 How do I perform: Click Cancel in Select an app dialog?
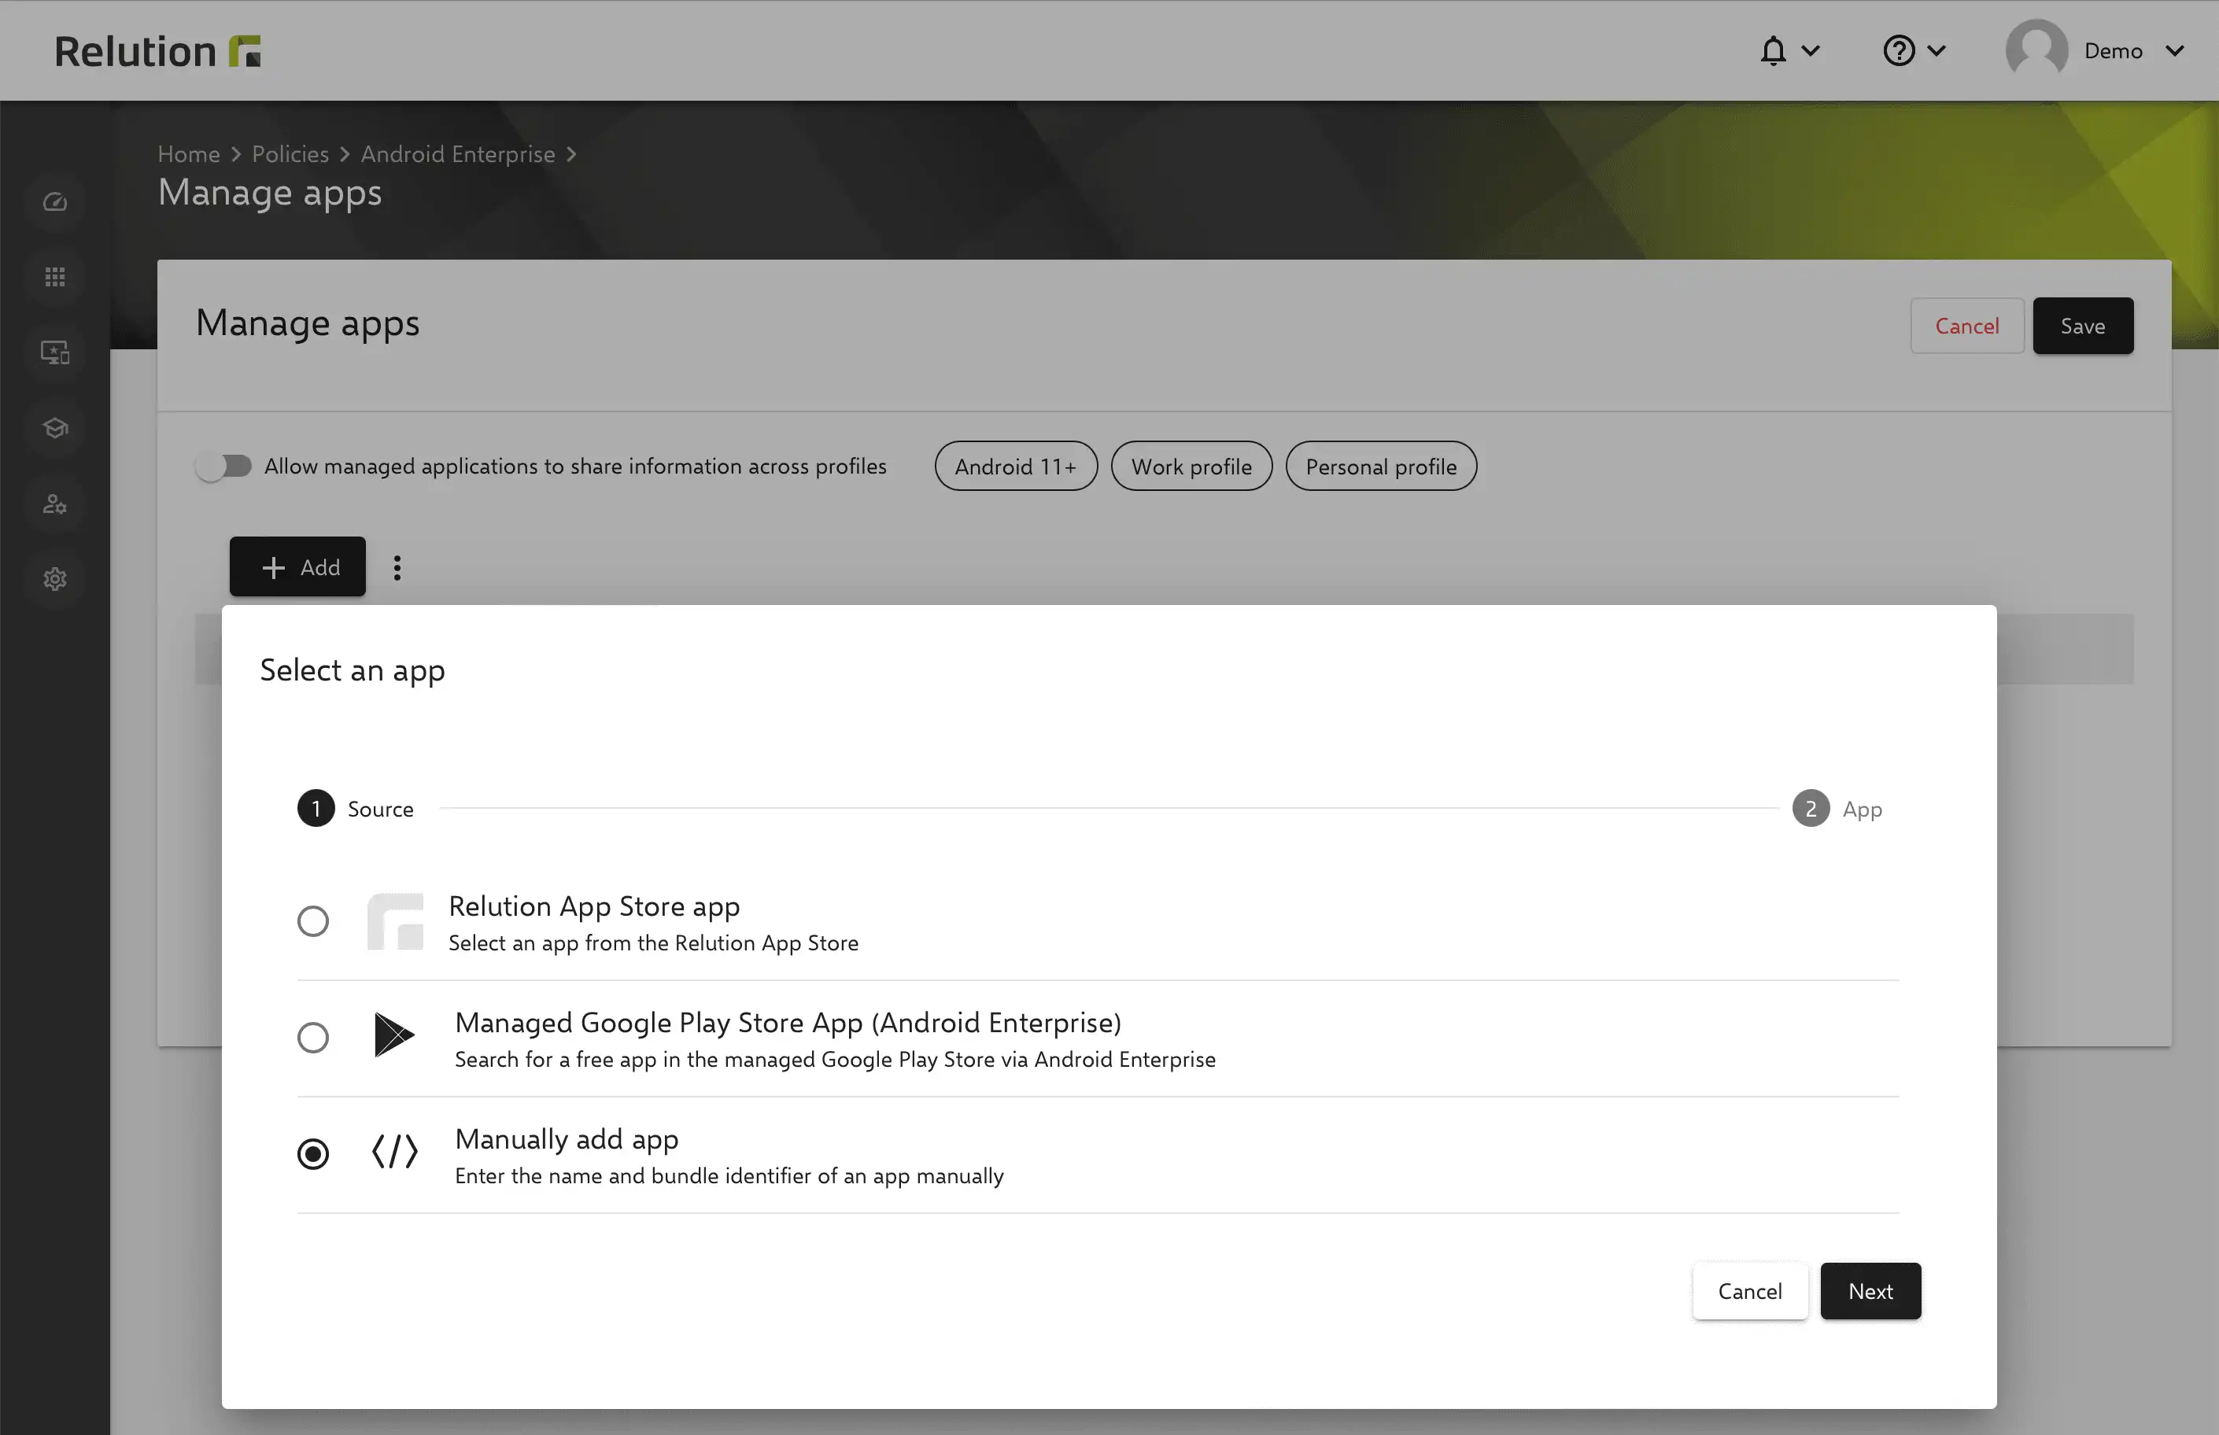1750,1290
